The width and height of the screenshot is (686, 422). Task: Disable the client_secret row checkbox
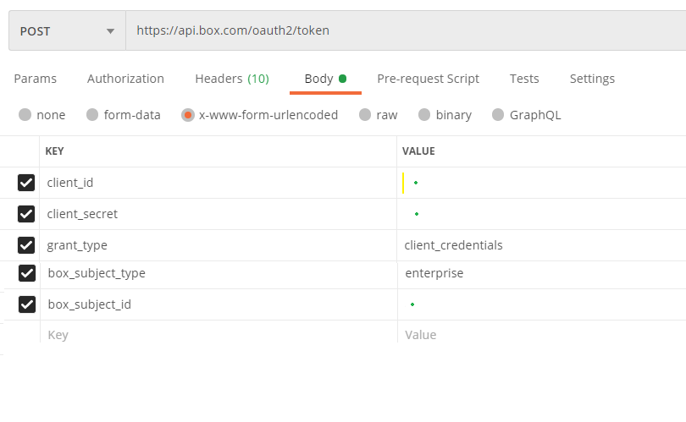[x=26, y=214]
